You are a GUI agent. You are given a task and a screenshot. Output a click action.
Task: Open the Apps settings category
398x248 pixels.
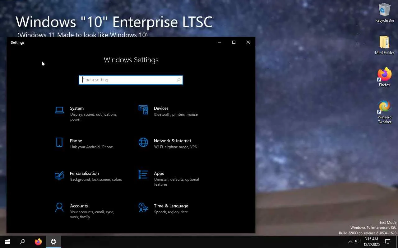click(173, 179)
